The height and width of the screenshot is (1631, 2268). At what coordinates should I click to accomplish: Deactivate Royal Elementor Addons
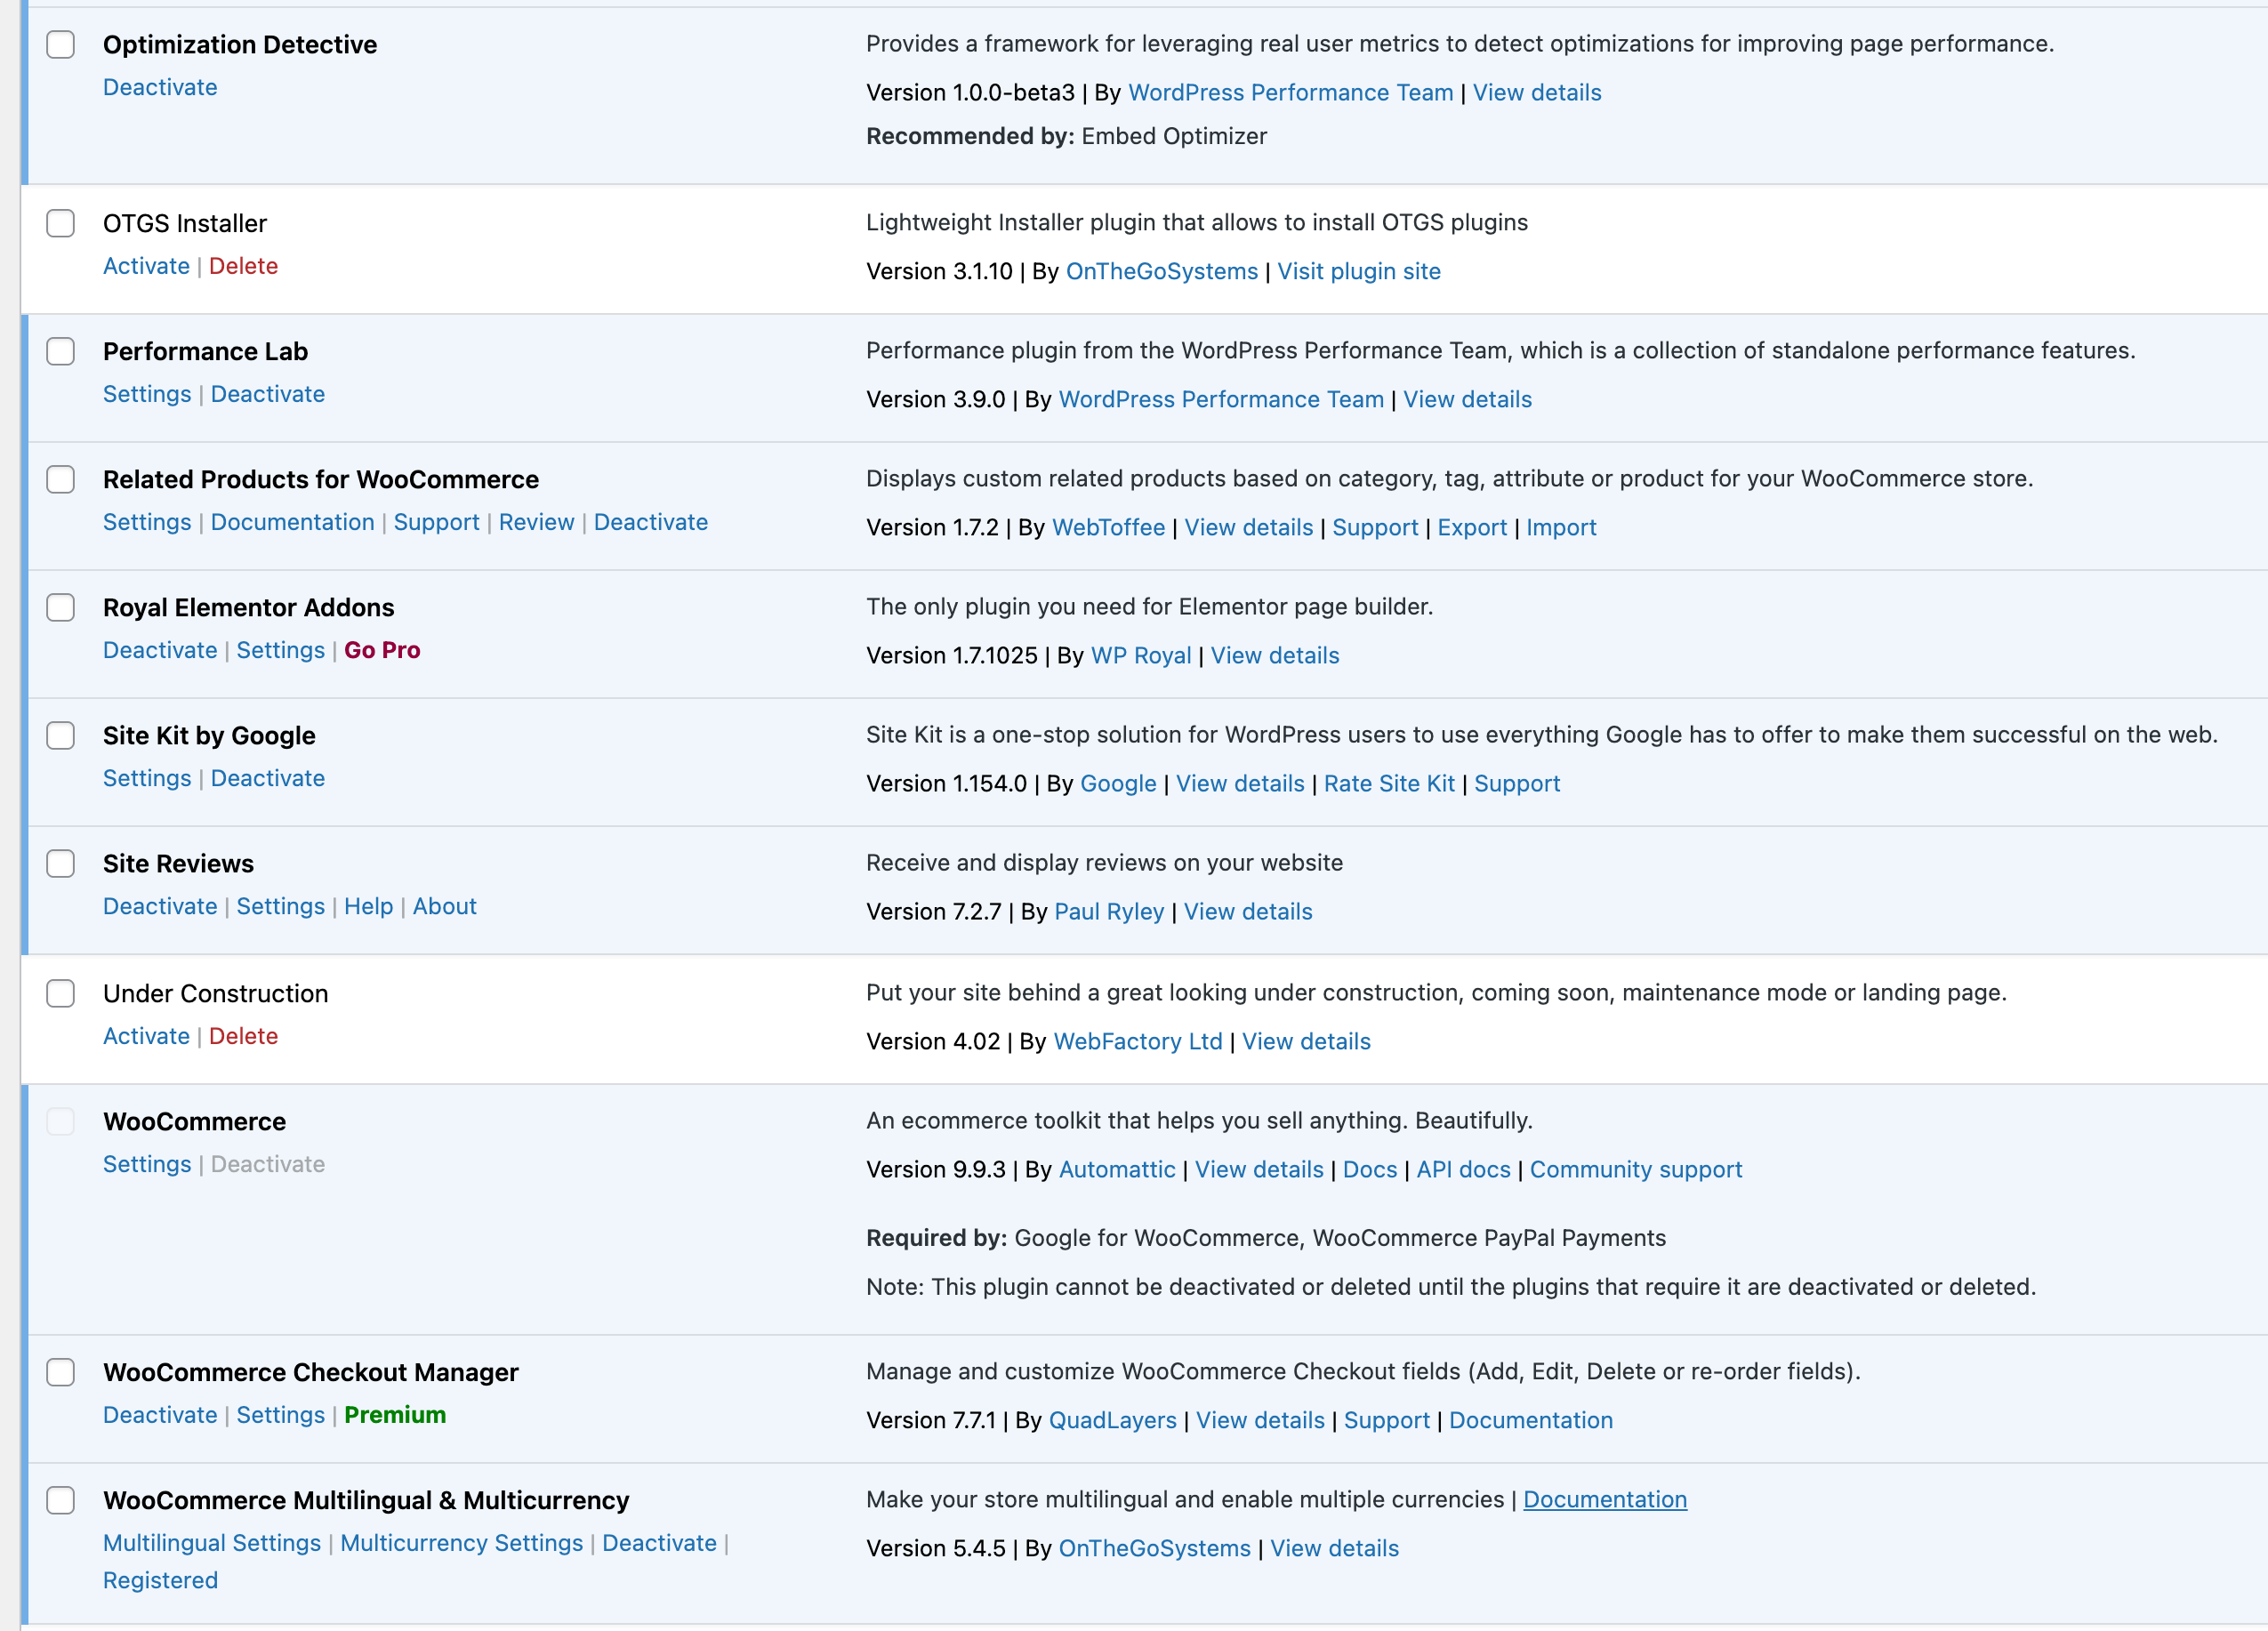coord(160,650)
